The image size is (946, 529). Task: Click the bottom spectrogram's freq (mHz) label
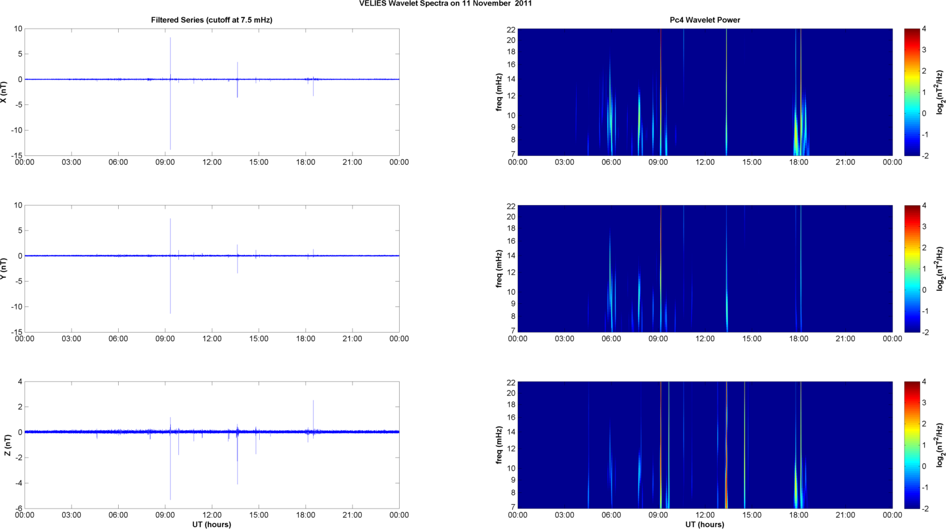(x=499, y=445)
